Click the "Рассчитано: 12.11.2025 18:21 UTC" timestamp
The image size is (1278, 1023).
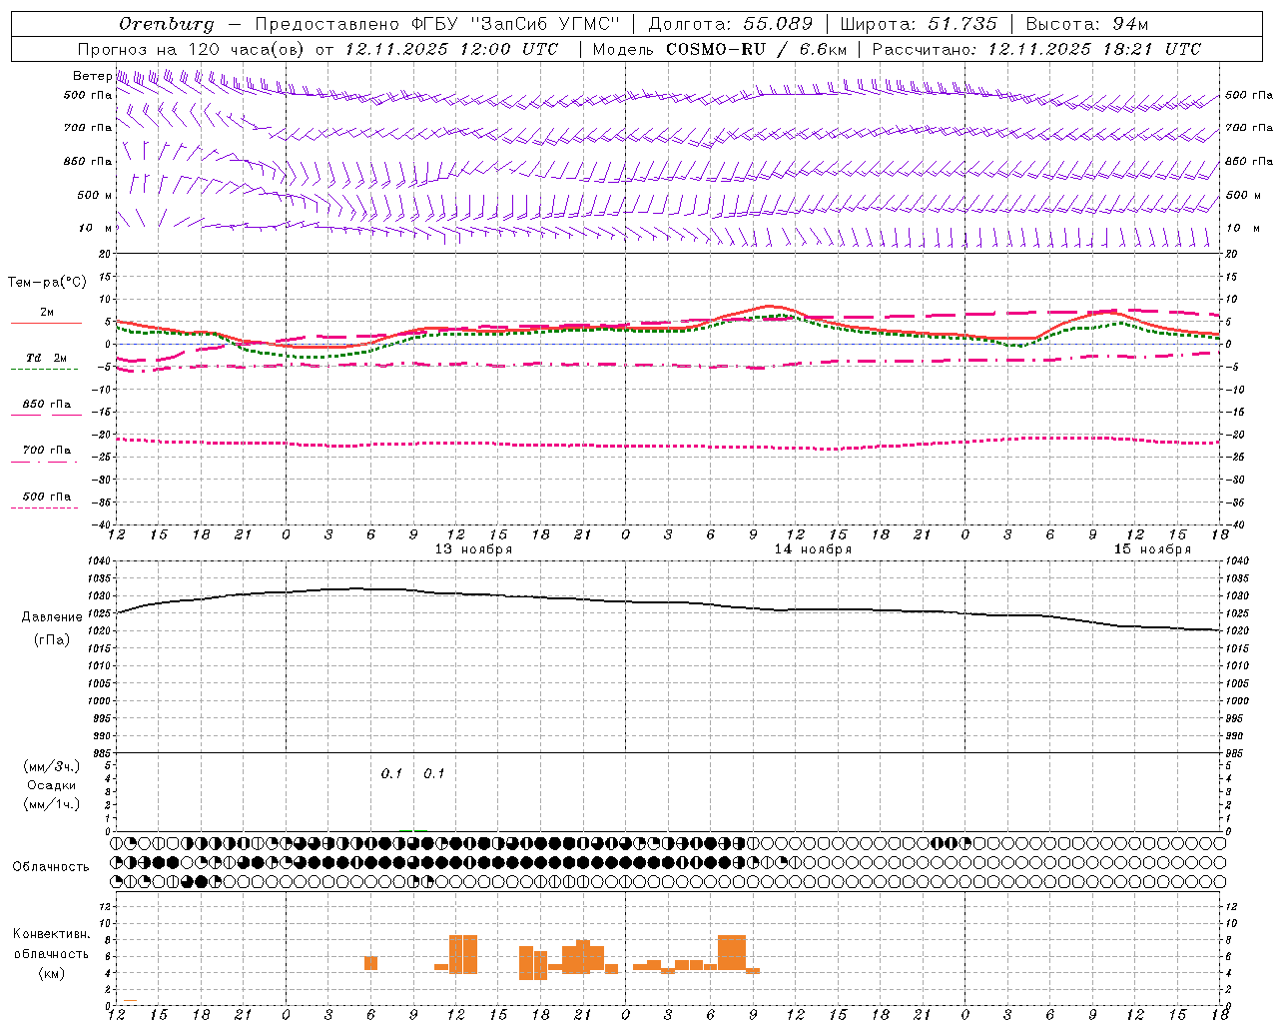[x=1036, y=49]
